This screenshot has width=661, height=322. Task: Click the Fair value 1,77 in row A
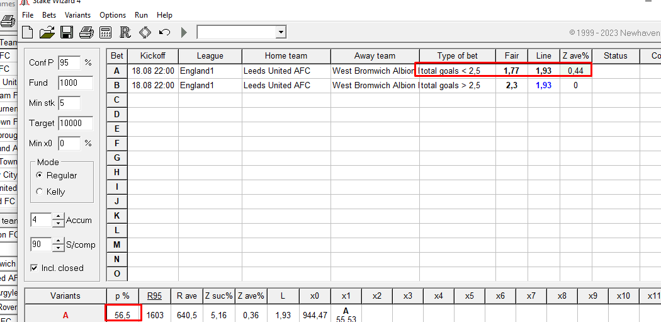[512, 71]
